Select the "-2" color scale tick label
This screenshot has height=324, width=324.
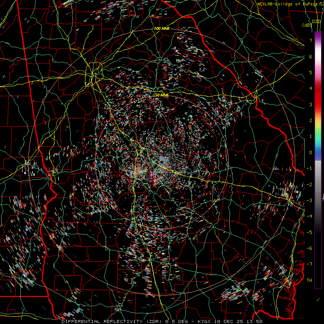point(309,184)
